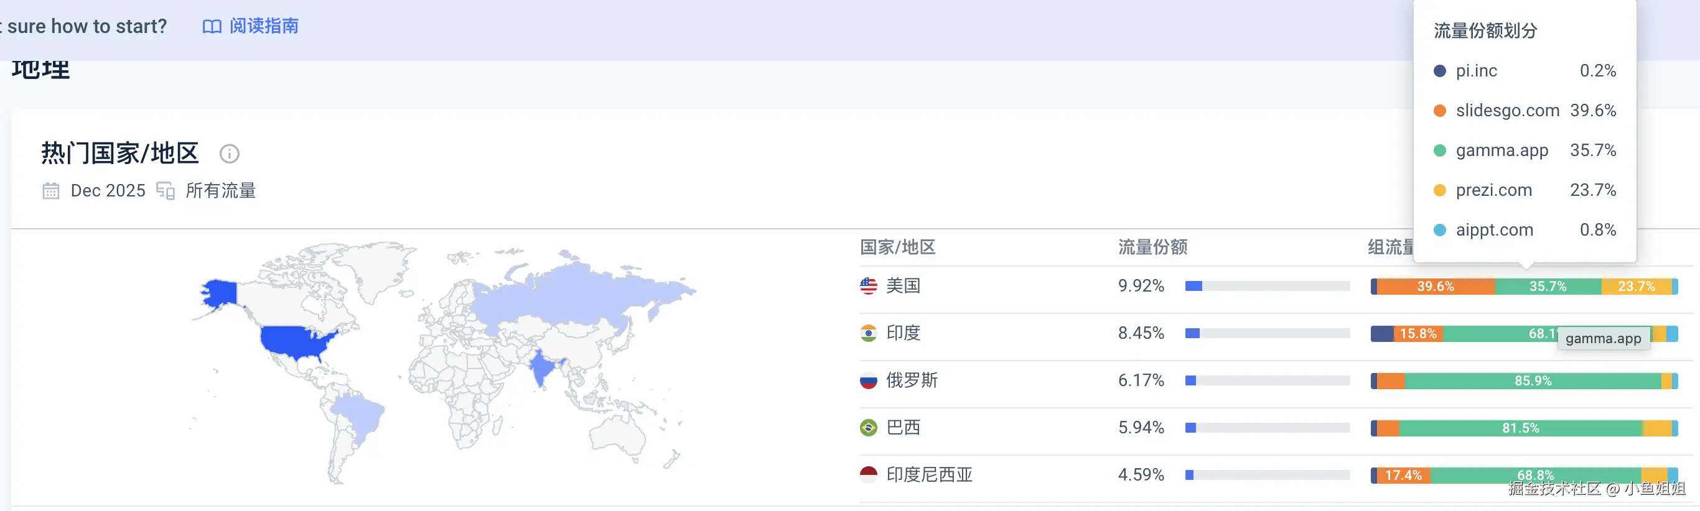The image size is (1700, 511).
Task: Click the United States flag icon
Action: [869, 285]
